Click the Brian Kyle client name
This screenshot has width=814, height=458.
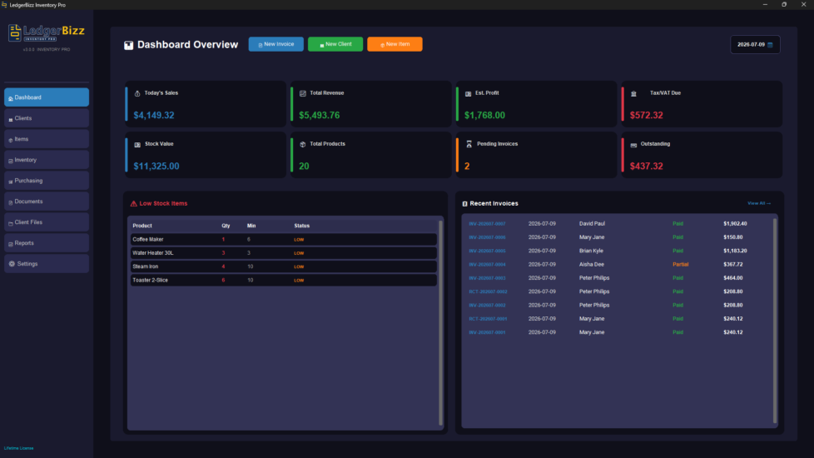click(x=591, y=251)
